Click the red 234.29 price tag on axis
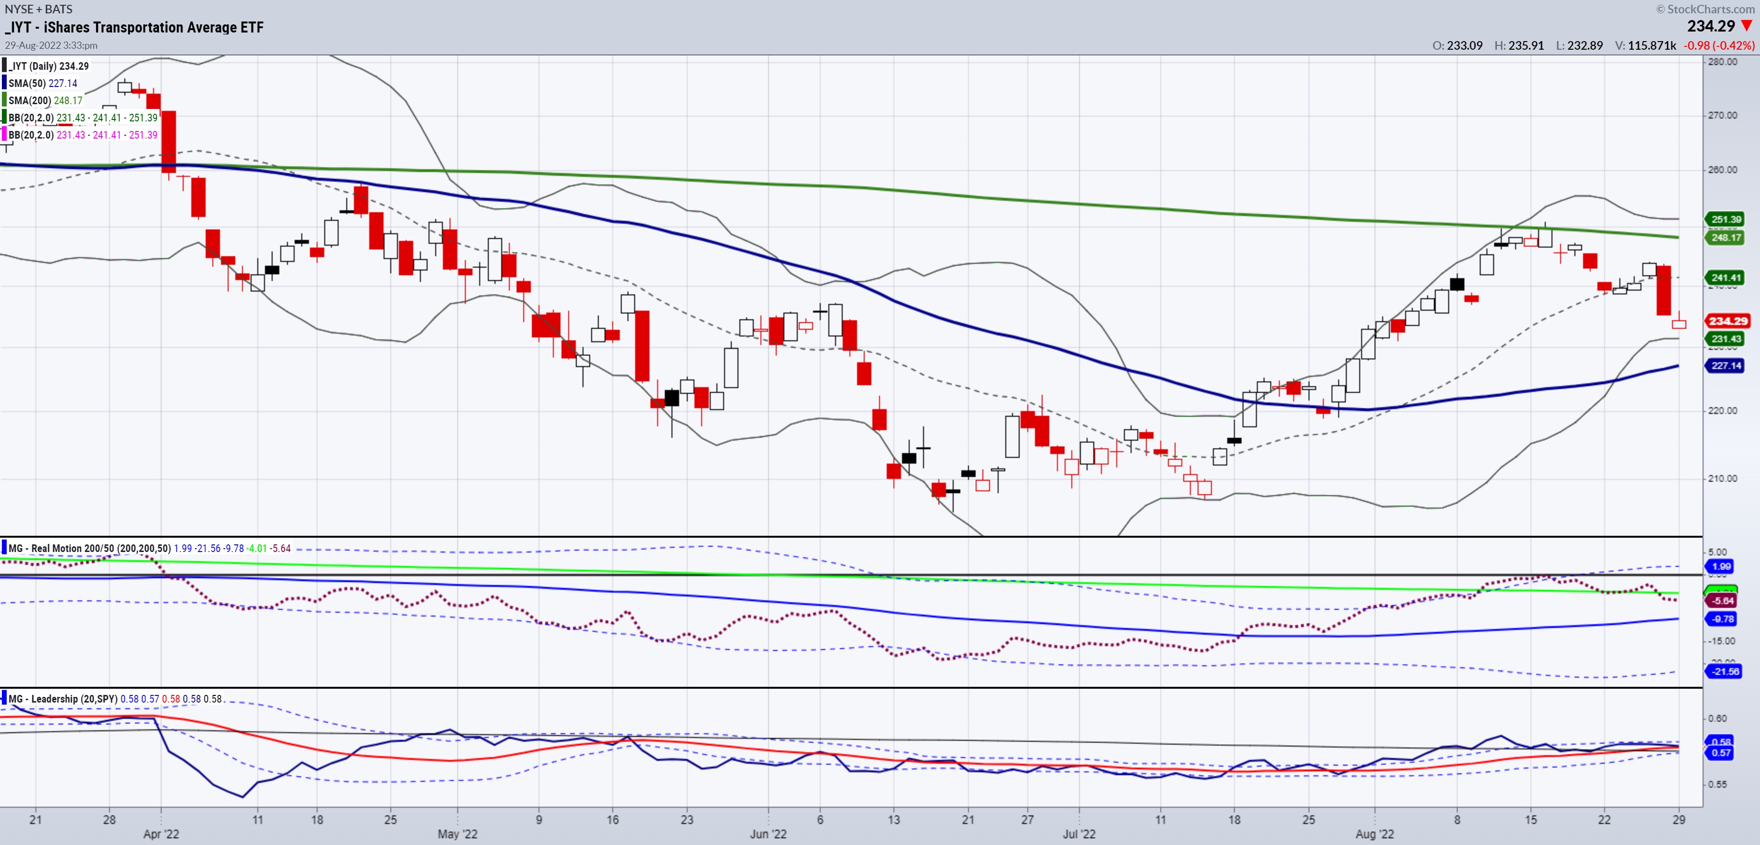The width and height of the screenshot is (1760, 845). (1727, 321)
